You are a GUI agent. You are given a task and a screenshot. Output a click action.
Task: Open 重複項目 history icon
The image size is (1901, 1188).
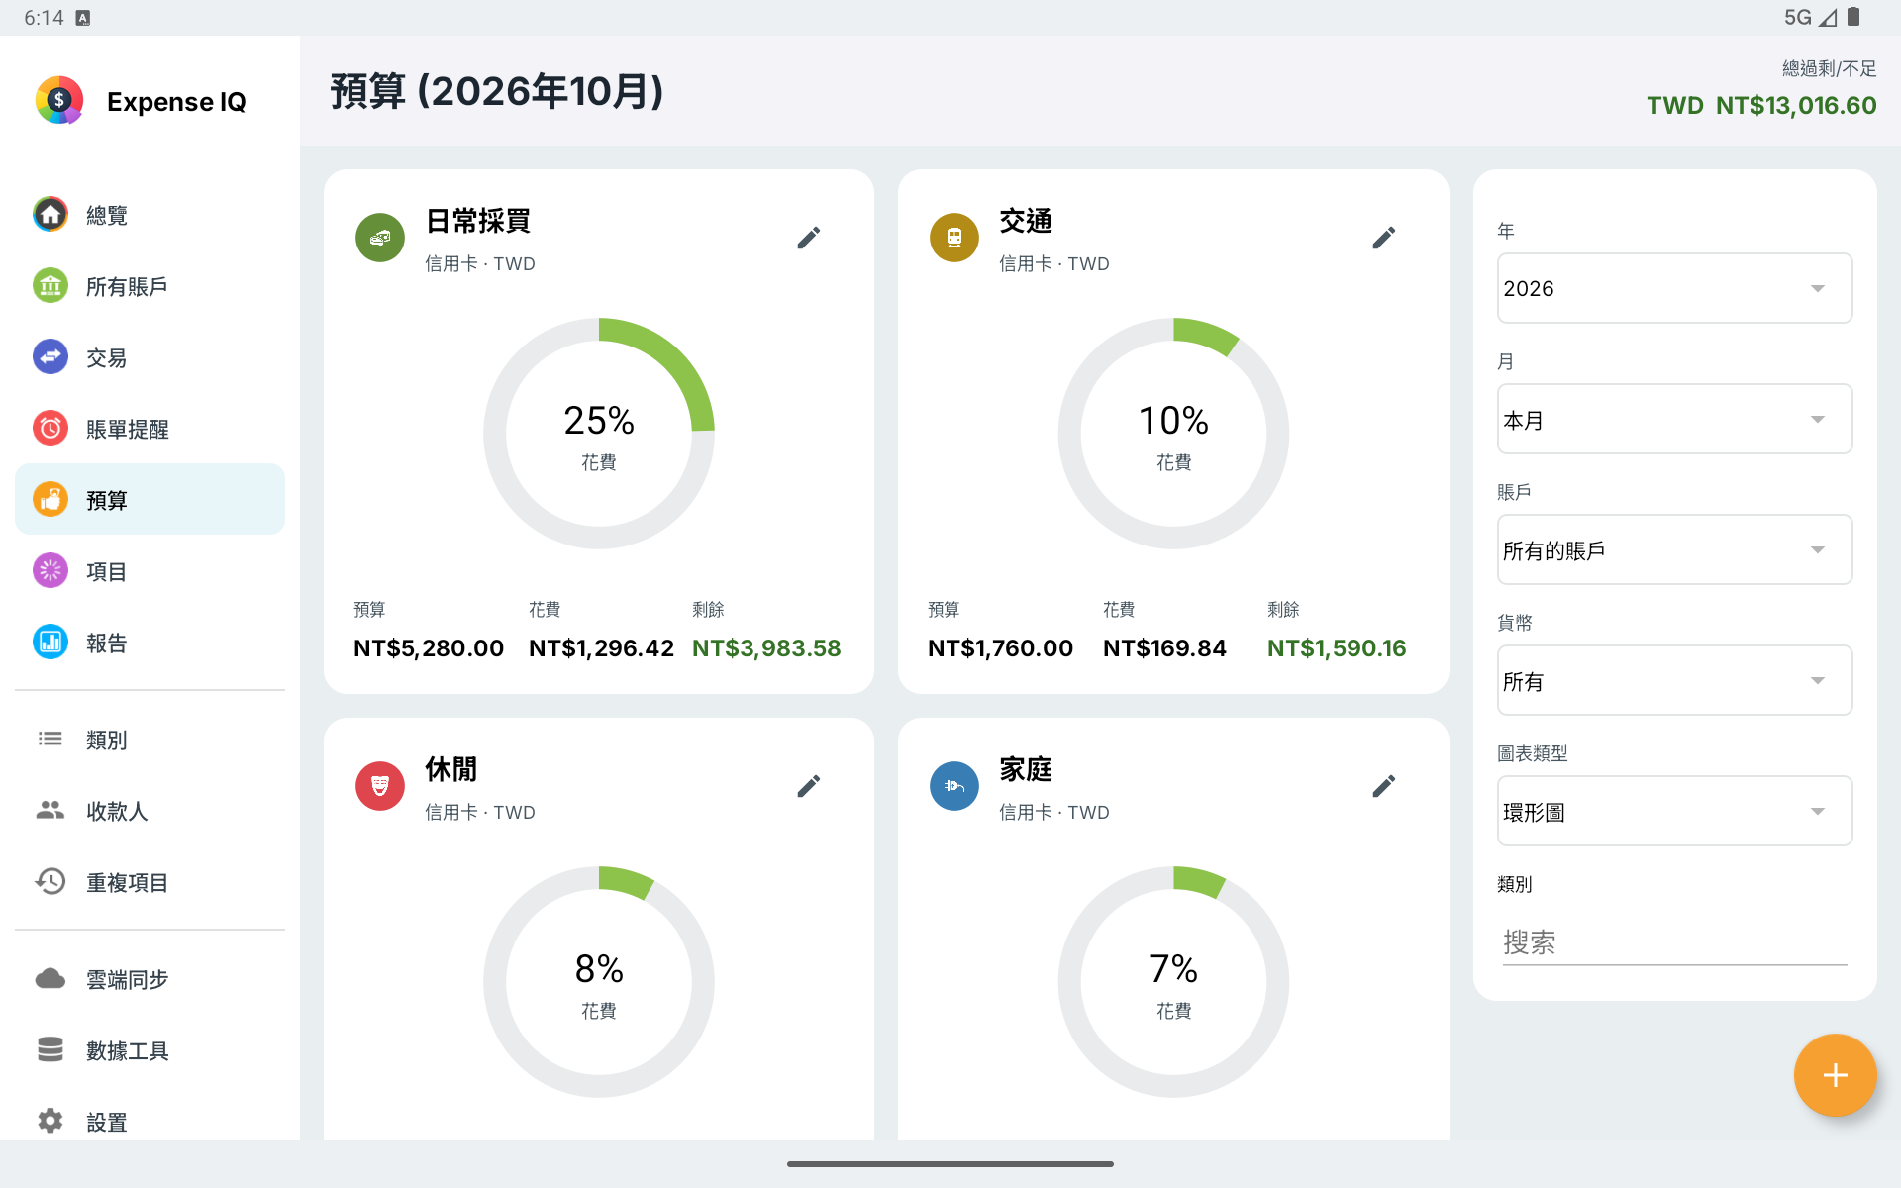pyautogui.click(x=50, y=882)
